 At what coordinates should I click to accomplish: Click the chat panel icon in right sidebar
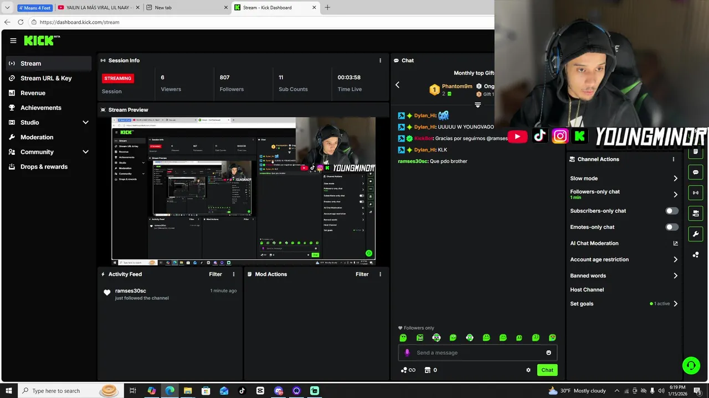pos(696,172)
